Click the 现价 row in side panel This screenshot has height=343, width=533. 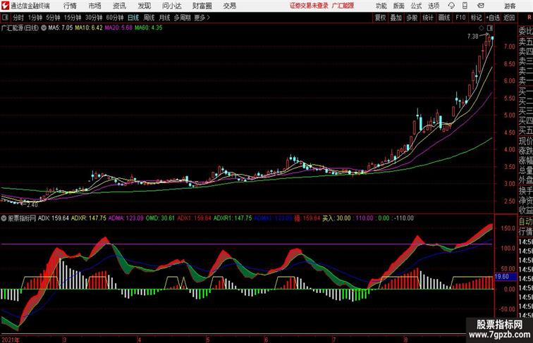click(525, 142)
